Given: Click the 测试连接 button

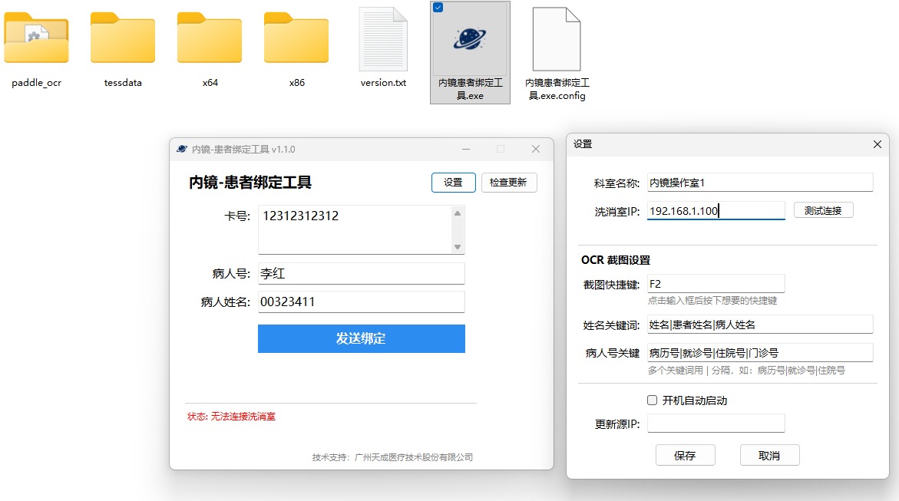Looking at the screenshot, I should 823,210.
